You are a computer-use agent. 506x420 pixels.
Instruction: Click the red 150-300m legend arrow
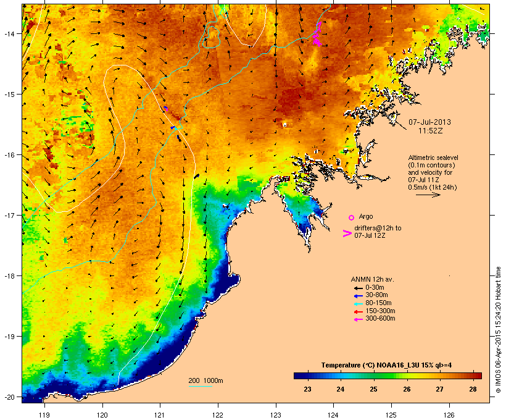point(358,312)
